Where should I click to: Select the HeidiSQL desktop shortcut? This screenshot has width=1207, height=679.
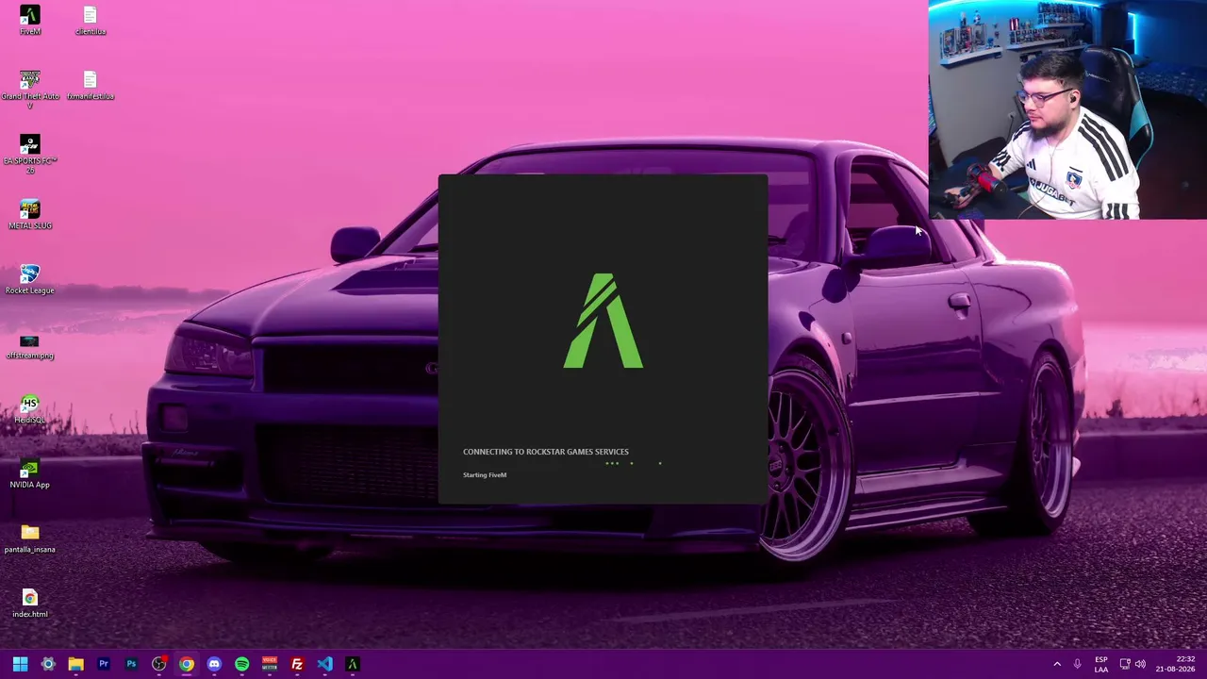pos(30,409)
